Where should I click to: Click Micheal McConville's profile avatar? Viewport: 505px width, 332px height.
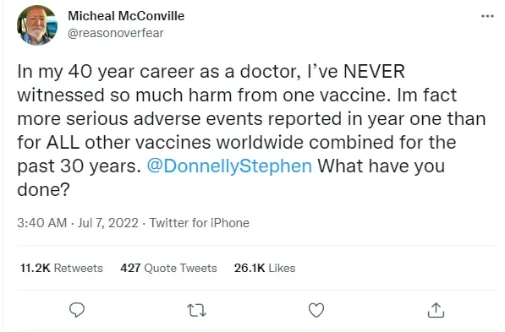(x=37, y=24)
